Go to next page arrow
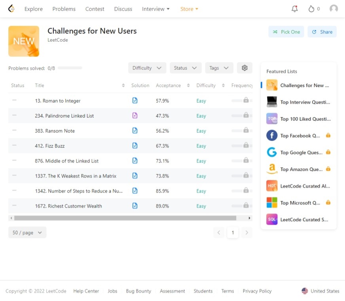 (x=246, y=233)
